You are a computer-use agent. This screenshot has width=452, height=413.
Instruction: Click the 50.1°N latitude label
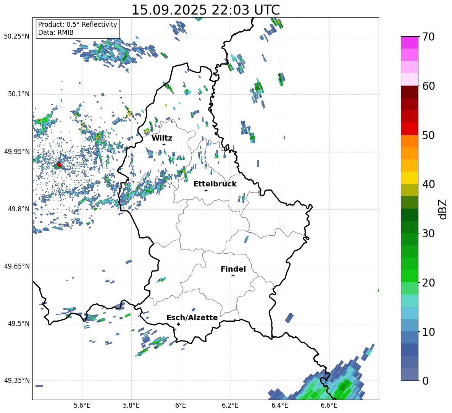[18, 94]
